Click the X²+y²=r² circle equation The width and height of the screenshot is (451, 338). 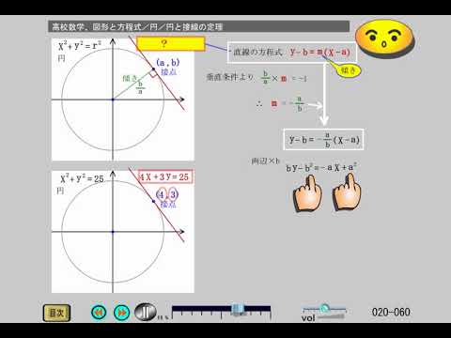tap(80, 46)
